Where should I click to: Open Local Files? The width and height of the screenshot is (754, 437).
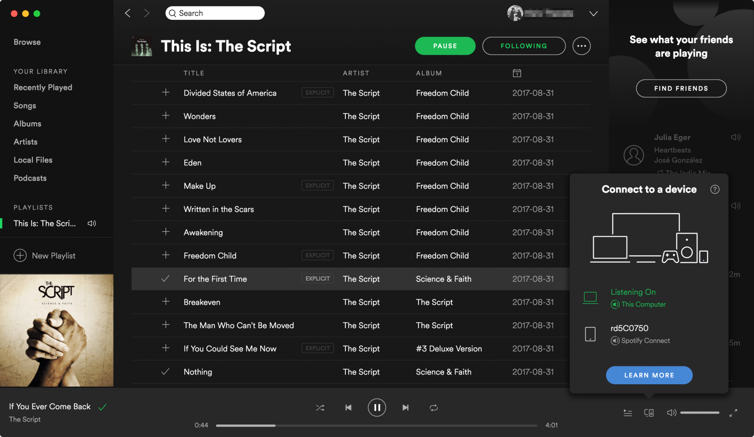pyautogui.click(x=33, y=160)
